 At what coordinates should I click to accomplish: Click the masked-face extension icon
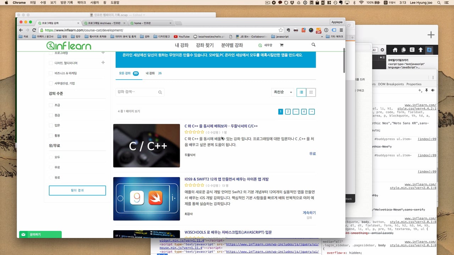pyautogui.click(x=296, y=30)
